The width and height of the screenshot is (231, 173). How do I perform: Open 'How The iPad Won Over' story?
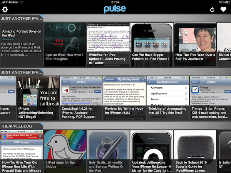point(195,45)
